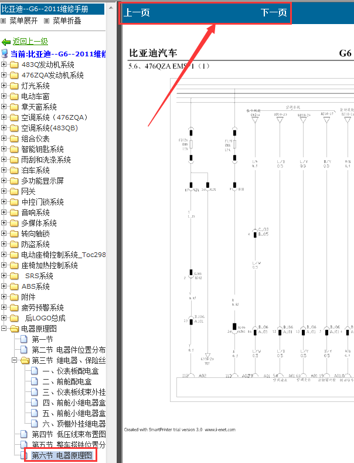The height and width of the screenshot is (463, 354).
Task: Go to previous page 上一页
Action: click(x=137, y=12)
